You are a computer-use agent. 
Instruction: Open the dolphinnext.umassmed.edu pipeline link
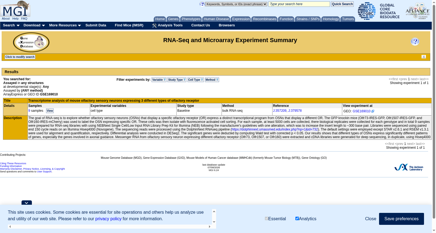pyautogui.click(x=275, y=129)
